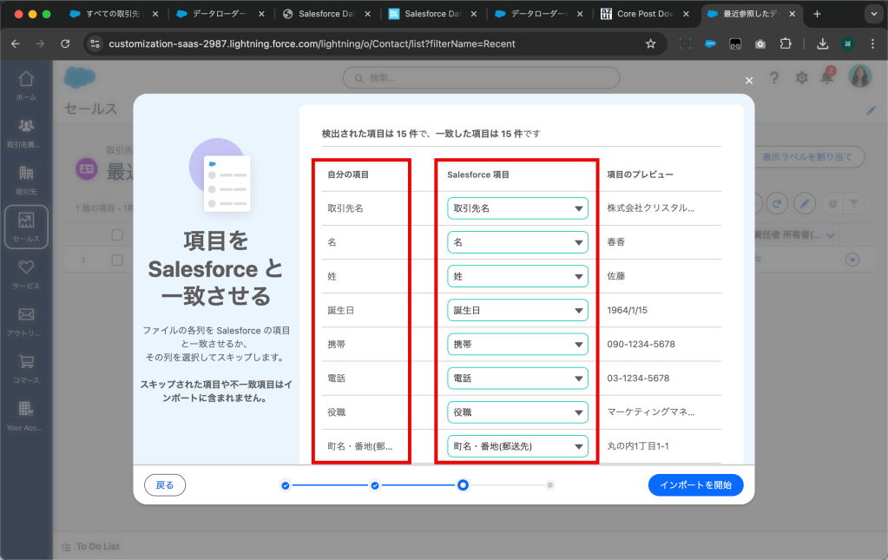888x560 pixels.
Task: Click preview text 株式会社クリスタル...
Action: 651,208
